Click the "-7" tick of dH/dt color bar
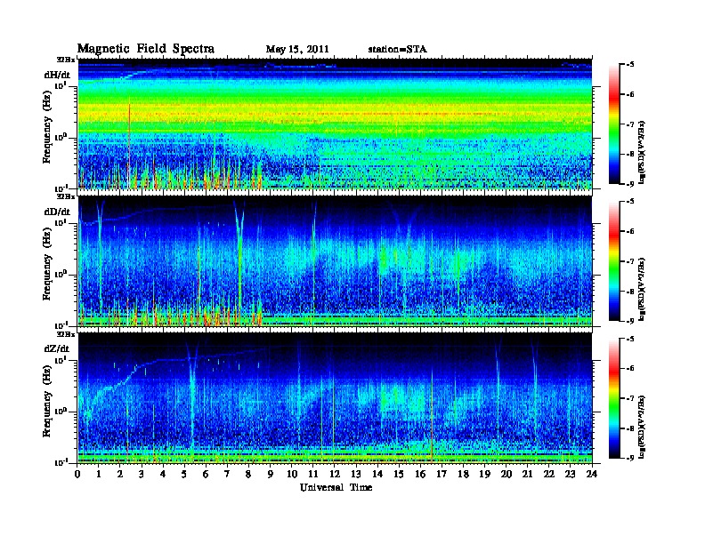The width and height of the screenshot is (705, 544). pos(630,124)
